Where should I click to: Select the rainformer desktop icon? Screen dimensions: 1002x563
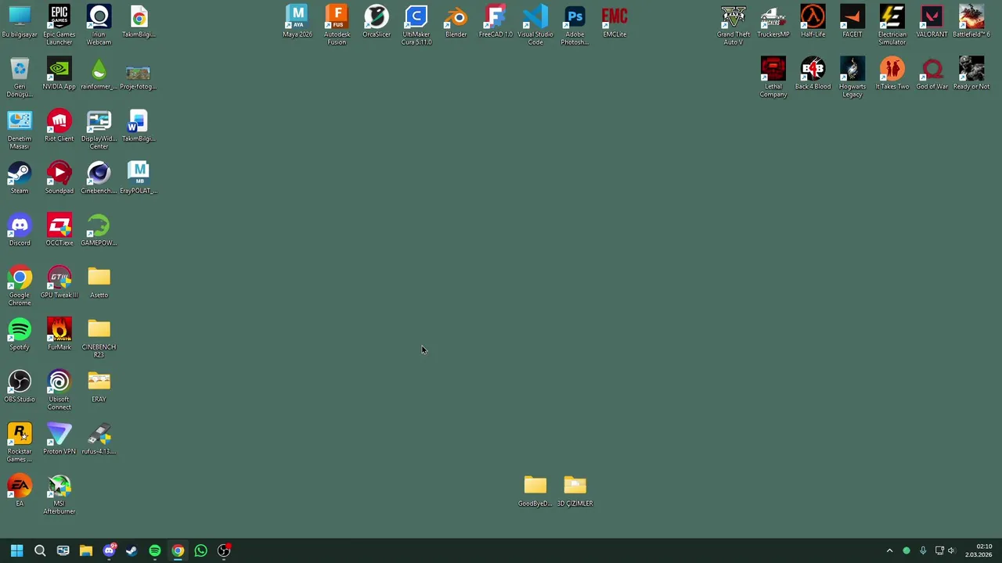[x=99, y=73]
